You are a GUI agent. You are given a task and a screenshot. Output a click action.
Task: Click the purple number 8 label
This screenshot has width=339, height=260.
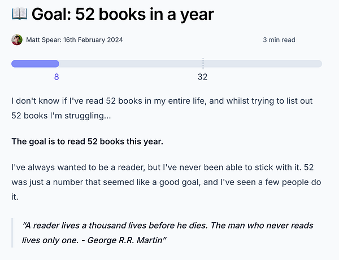tap(56, 77)
